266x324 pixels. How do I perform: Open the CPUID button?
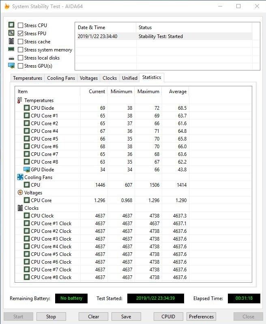tap(168, 317)
